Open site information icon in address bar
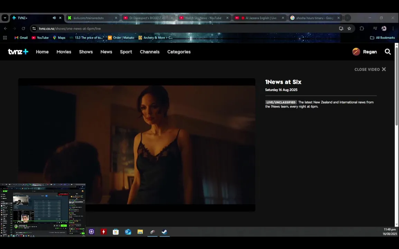 tap(34, 28)
